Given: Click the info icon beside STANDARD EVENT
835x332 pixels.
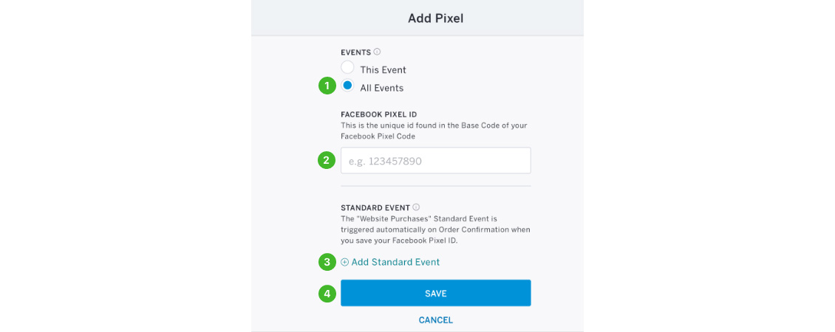Looking at the screenshot, I should (x=417, y=207).
